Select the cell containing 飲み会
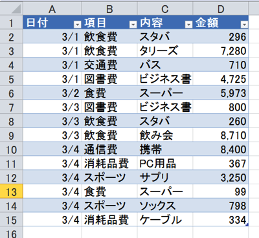 click(x=165, y=135)
